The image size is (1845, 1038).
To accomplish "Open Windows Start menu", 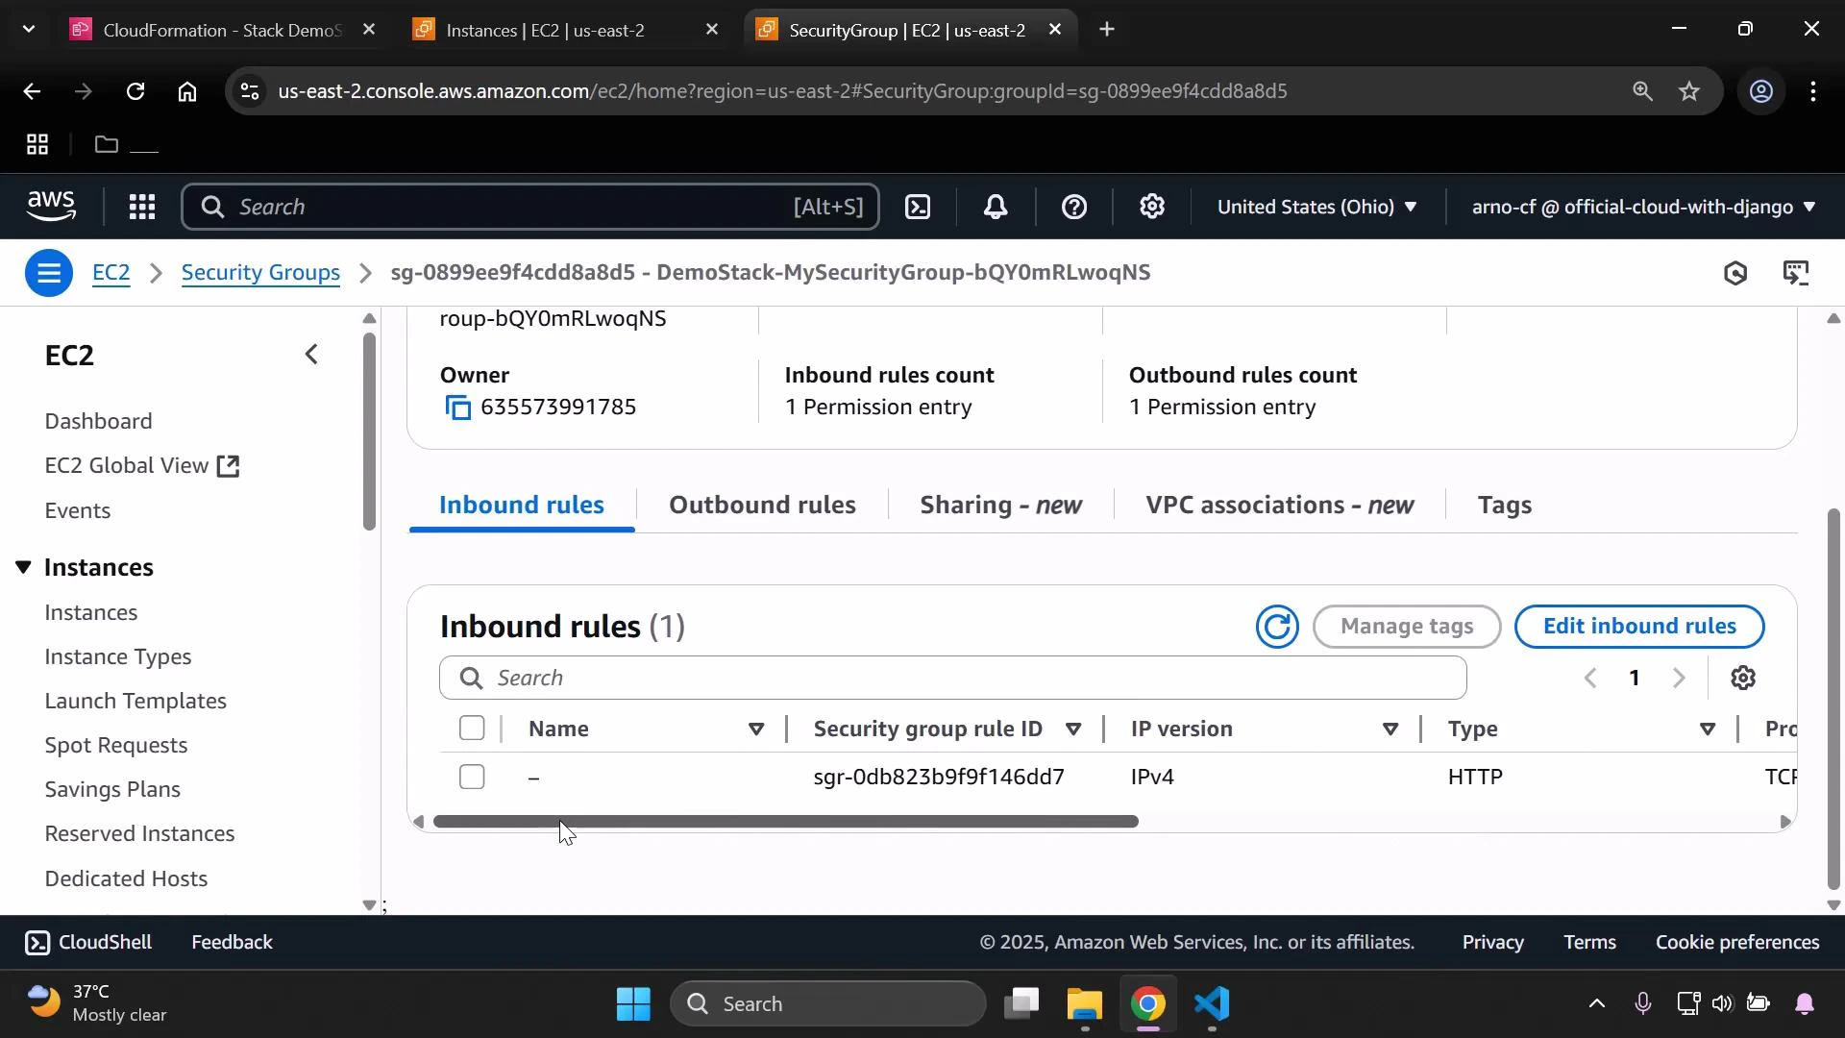I will (634, 1004).
